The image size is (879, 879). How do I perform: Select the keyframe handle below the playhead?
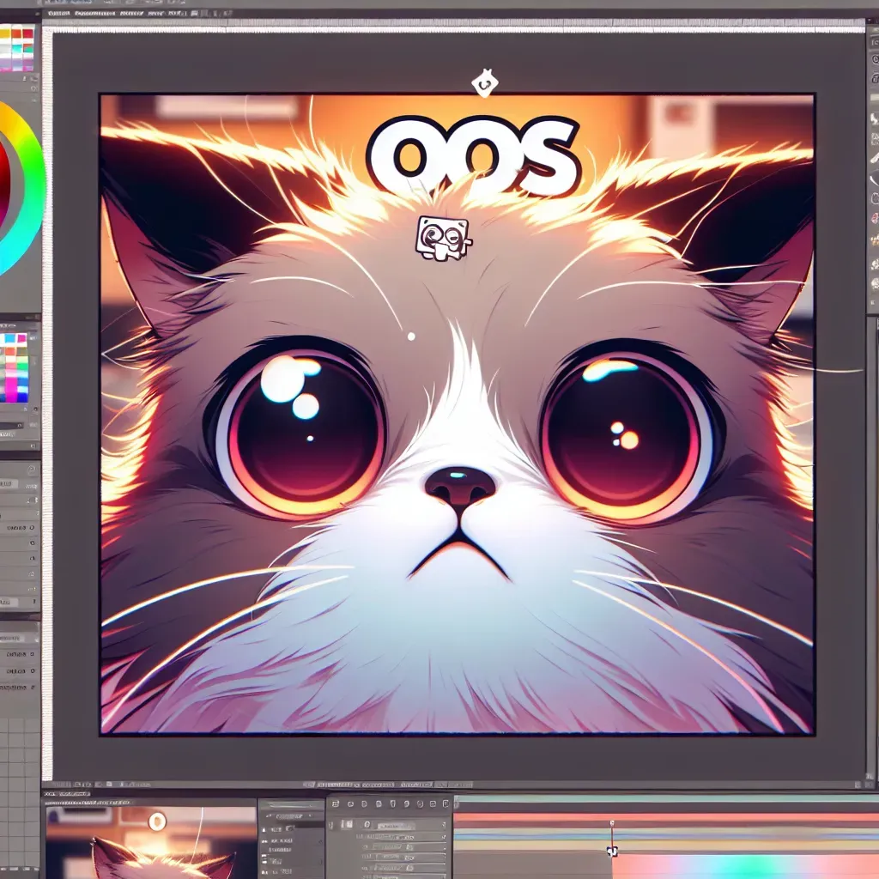612,851
